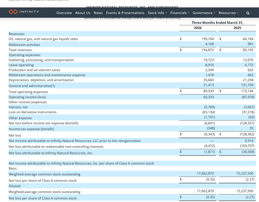Image resolution: width=259 pixels, height=202 pixels.
Task: Select the value 9,914
Action: tap(249, 141)
